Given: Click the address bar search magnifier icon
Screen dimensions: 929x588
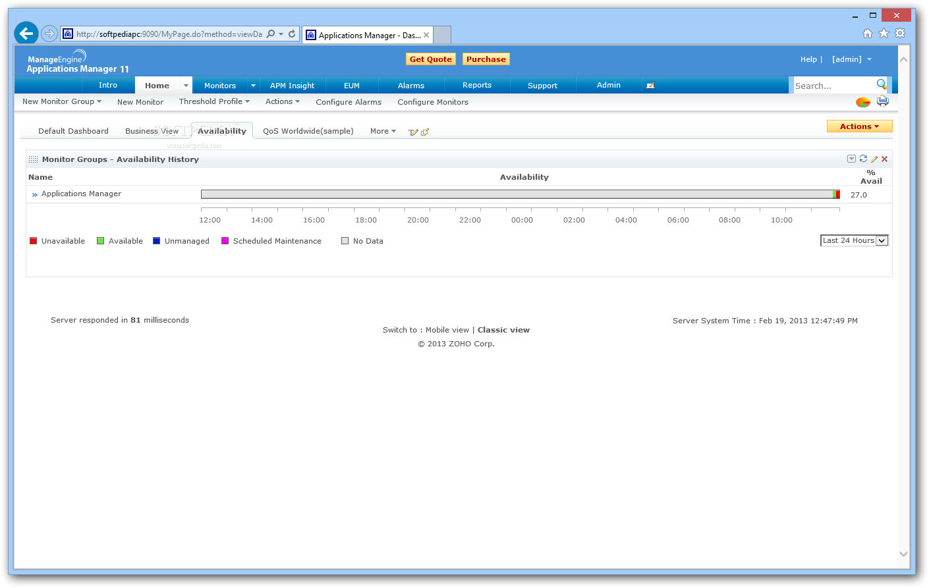Looking at the screenshot, I should coord(271,34).
